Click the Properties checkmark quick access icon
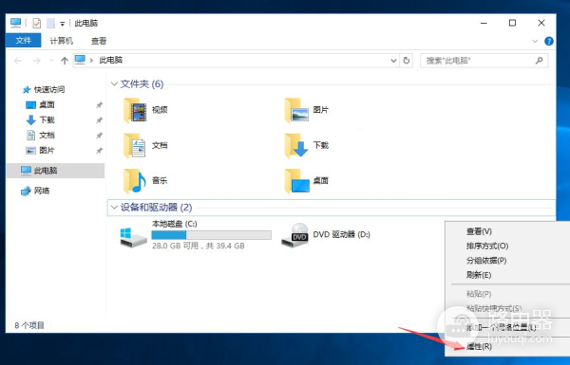 [x=36, y=23]
